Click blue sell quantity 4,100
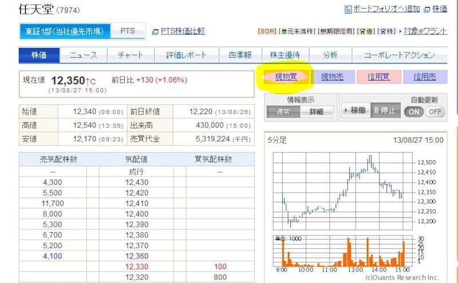This screenshot has height=283, width=458. pyautogui.click(x=53, y=256)
